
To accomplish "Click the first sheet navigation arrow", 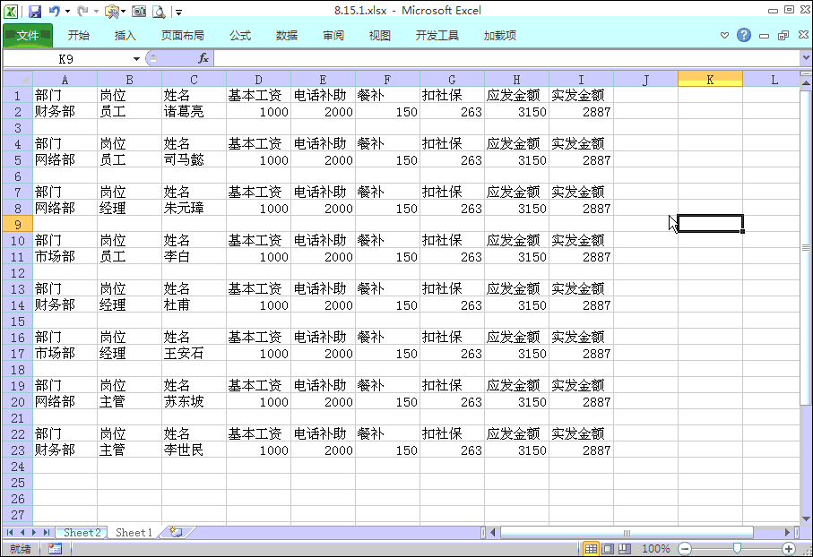I will 10,532.
